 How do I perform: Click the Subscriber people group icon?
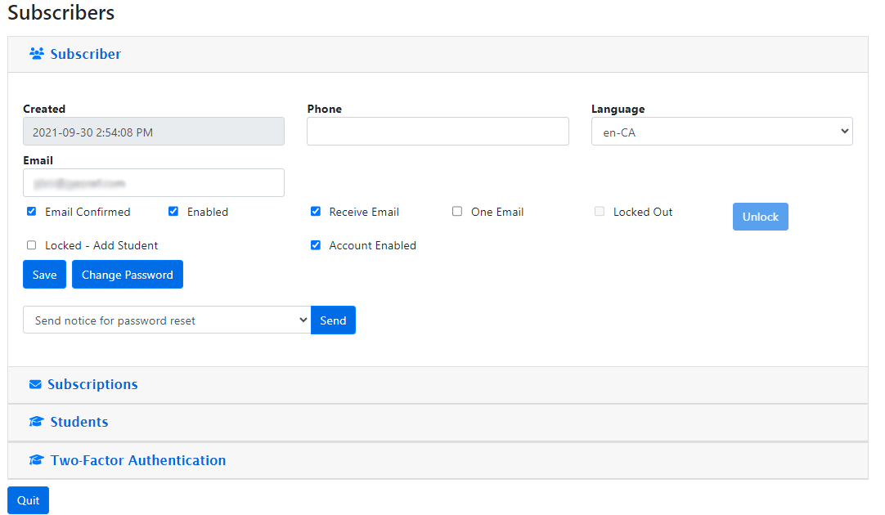[x=36, y=54]
